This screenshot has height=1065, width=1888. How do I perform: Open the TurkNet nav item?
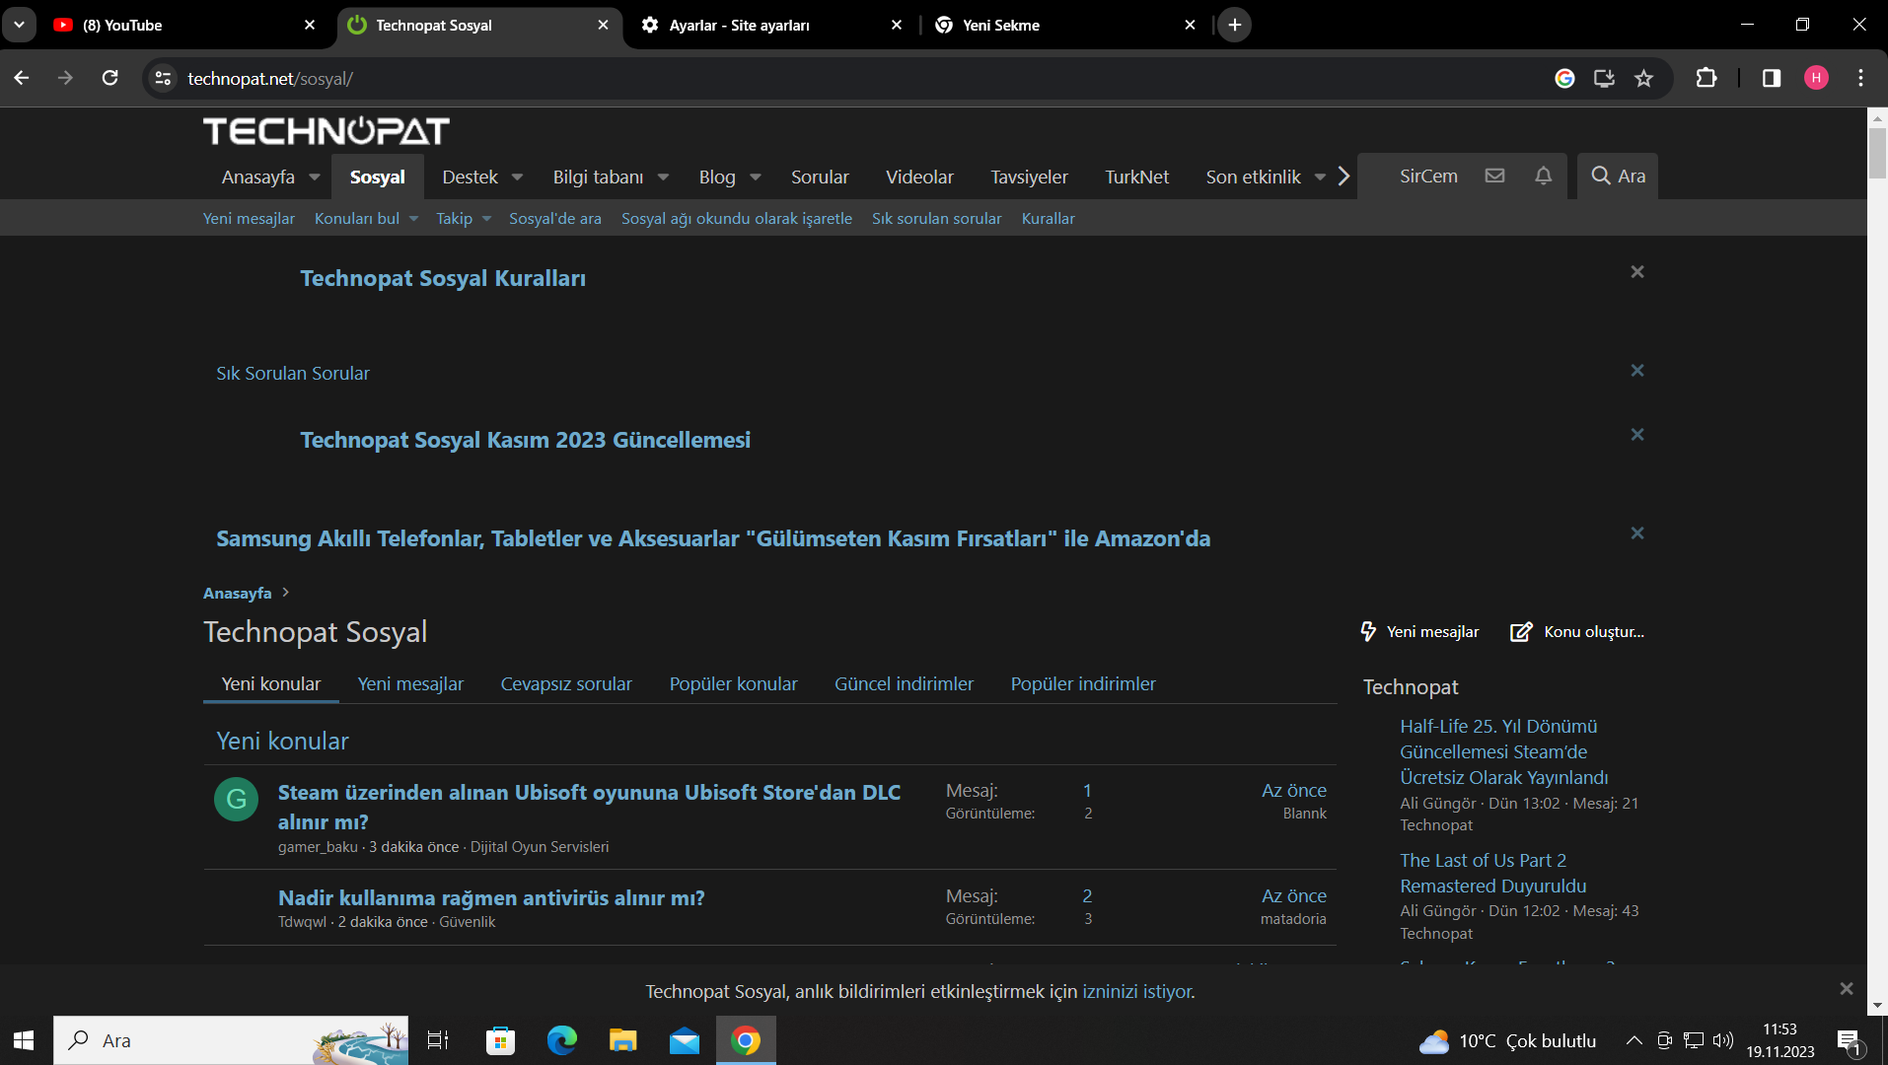pos(1136,177)
